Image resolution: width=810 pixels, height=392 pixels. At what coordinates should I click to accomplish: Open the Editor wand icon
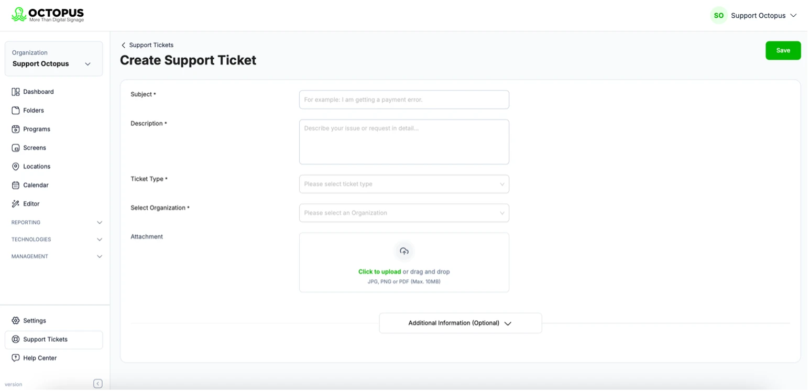coord(16,204)
